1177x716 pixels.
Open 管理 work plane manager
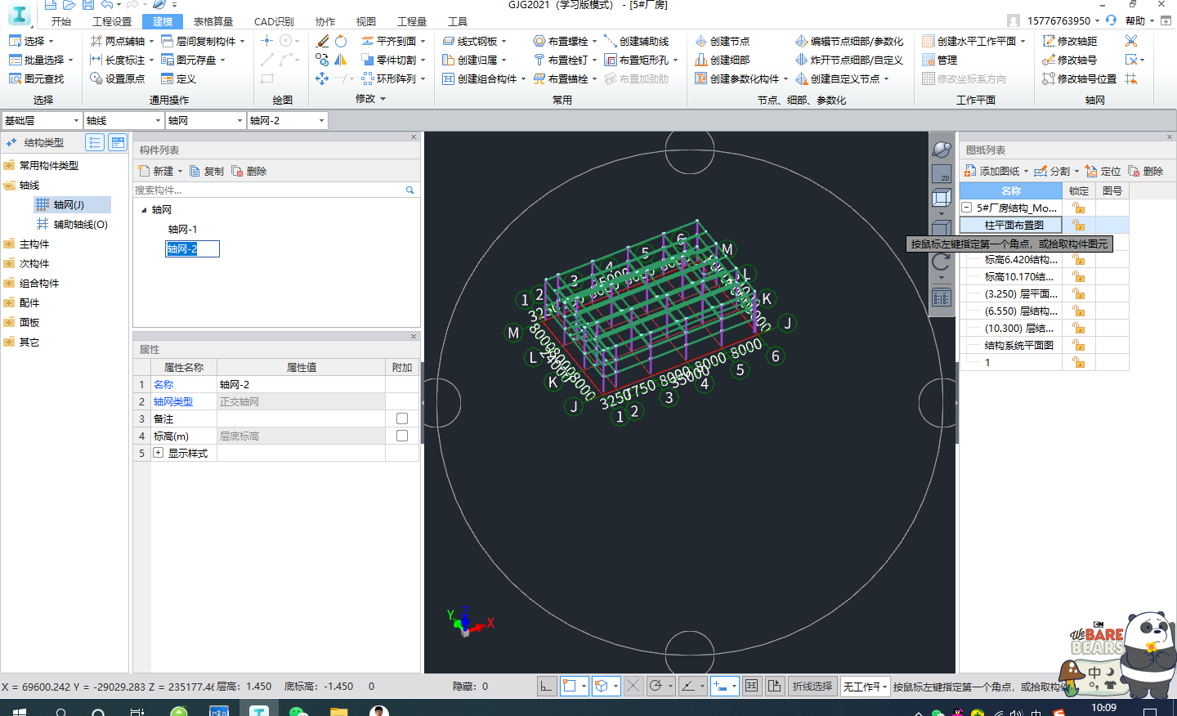[x=940, y=60]
